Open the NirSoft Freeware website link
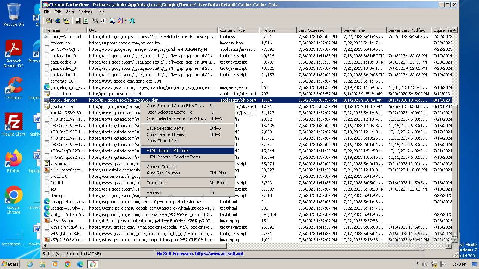 200,253
